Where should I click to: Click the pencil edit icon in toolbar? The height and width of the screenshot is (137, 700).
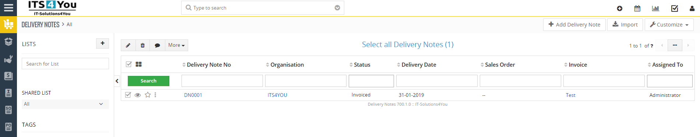pyautogui.click(x=128, y=45)
